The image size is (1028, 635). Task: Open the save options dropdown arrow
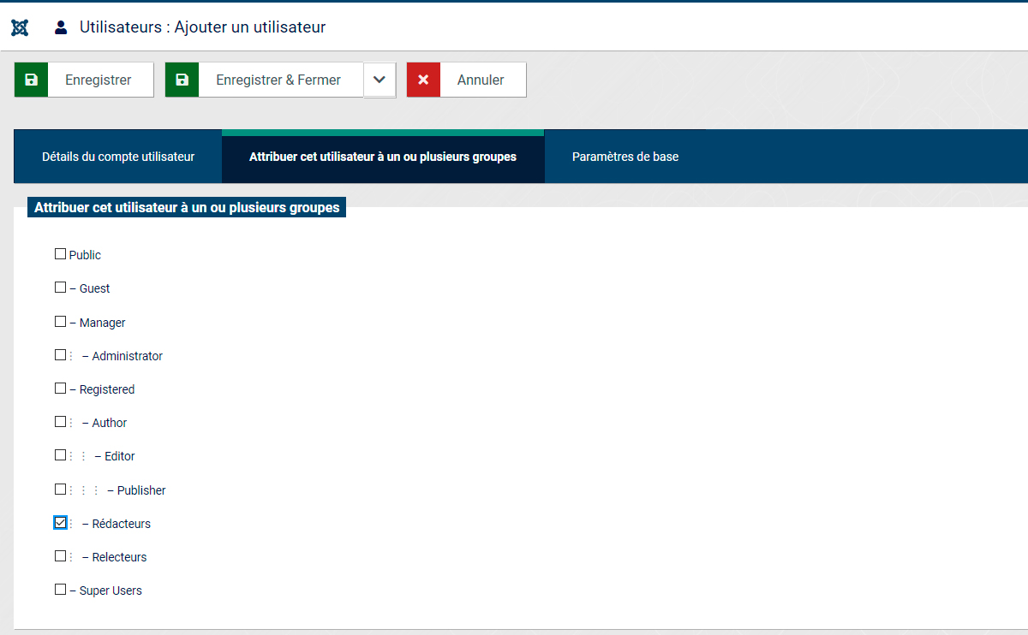point(380,80)
